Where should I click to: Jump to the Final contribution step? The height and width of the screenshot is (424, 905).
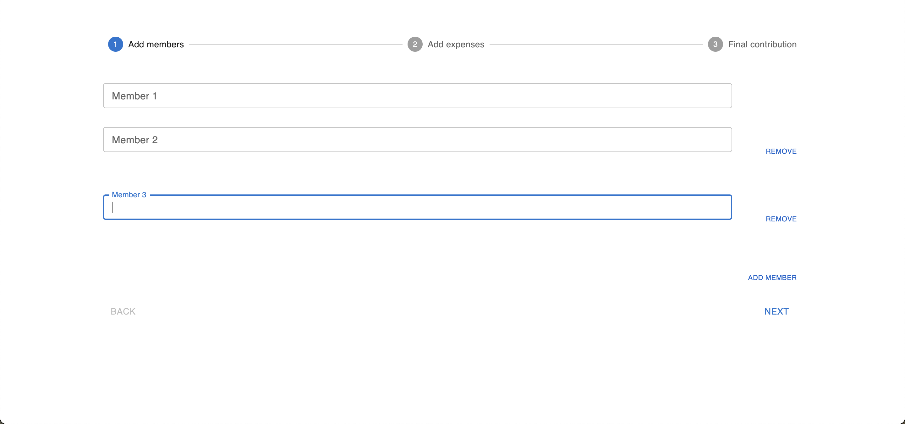[762, 44]
